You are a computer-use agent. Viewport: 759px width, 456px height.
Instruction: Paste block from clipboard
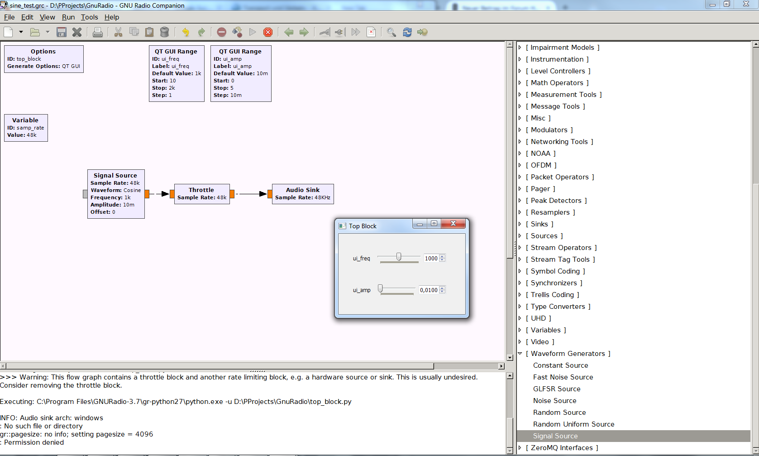tap(149, 32)
